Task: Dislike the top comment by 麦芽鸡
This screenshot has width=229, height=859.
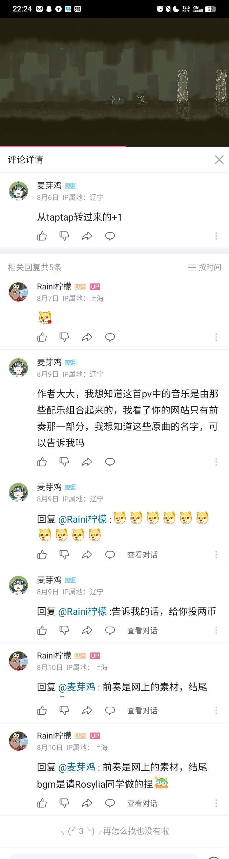Action: tap(64, 236)
